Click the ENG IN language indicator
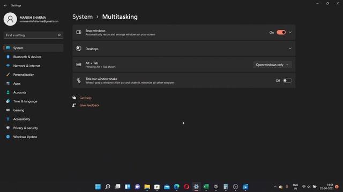This screenshot has height=192, width=343. (295, 187)
